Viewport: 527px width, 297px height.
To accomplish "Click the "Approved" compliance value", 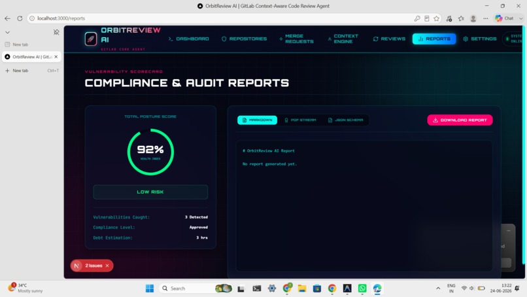I will pos(199,227).
